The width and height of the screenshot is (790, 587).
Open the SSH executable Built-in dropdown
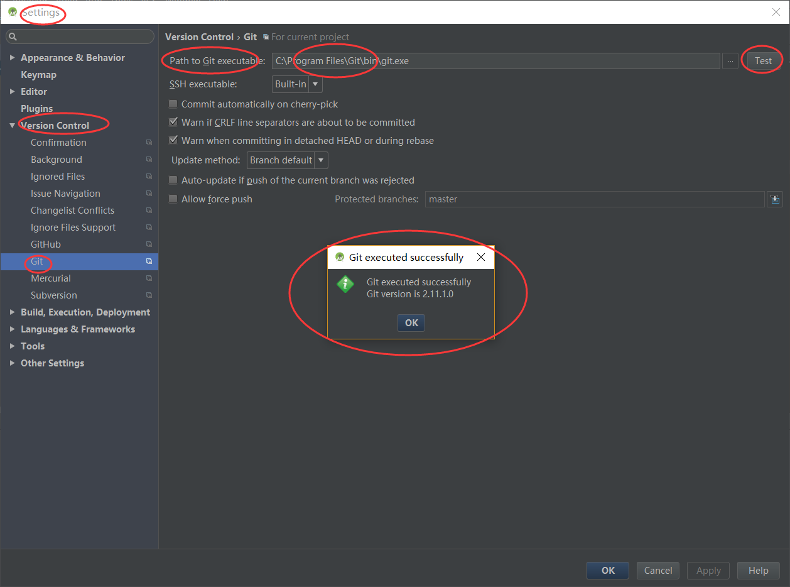pos(297,84)
